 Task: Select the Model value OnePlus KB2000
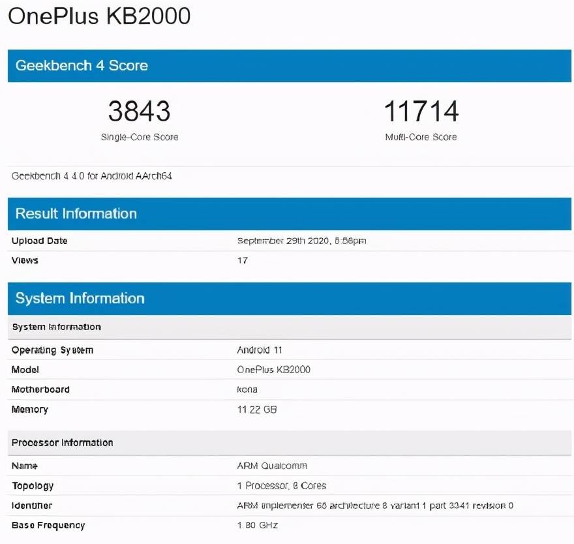click(x=273, y=370)
